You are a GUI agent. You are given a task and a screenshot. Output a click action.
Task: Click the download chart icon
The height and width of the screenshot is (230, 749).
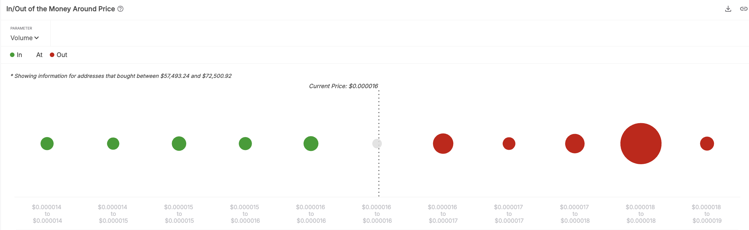click(728, 9)
